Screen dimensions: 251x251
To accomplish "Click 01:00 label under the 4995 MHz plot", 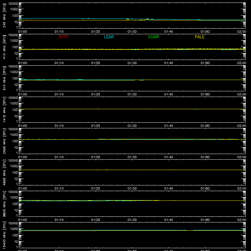I will (x=23, y=189).
